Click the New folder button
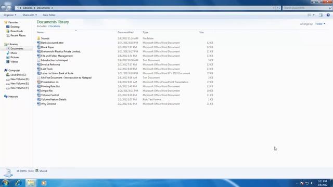Image resolution: width=333 pixels, height=187 pixels. click(49, 15)
